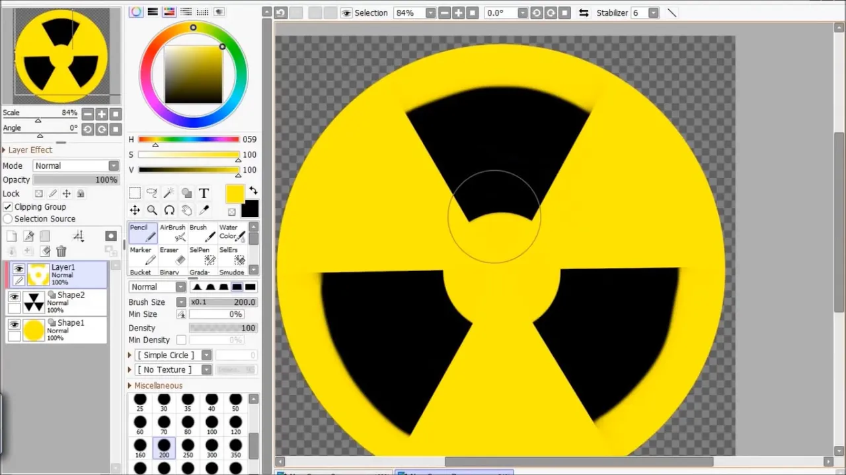Select the Move tool

pyautogui.click(x=135, y=210)
